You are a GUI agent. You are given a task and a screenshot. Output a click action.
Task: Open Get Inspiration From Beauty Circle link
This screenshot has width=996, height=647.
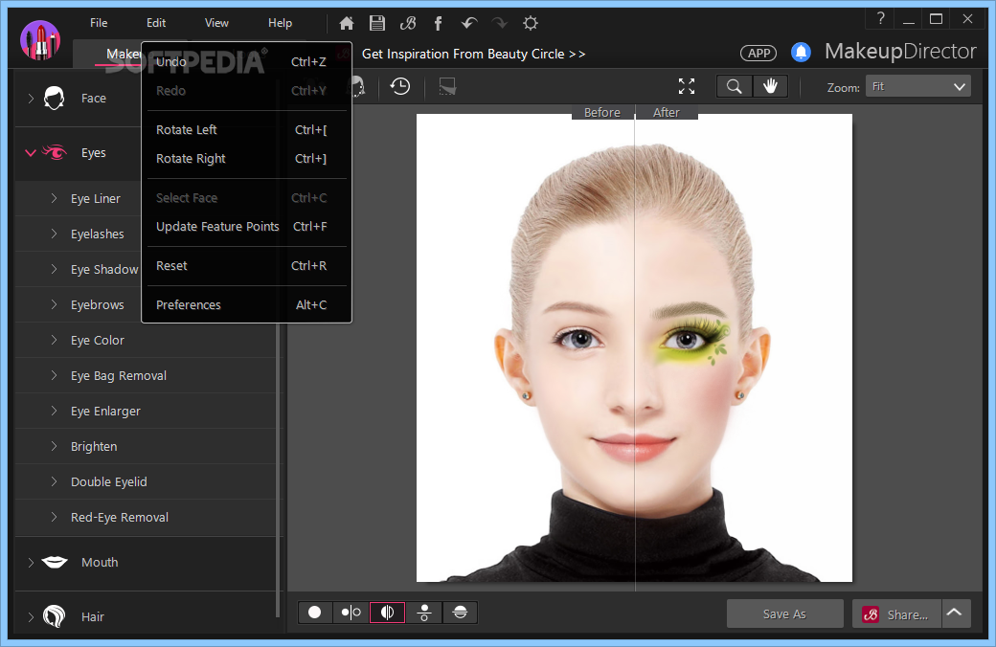pos(473,54)
